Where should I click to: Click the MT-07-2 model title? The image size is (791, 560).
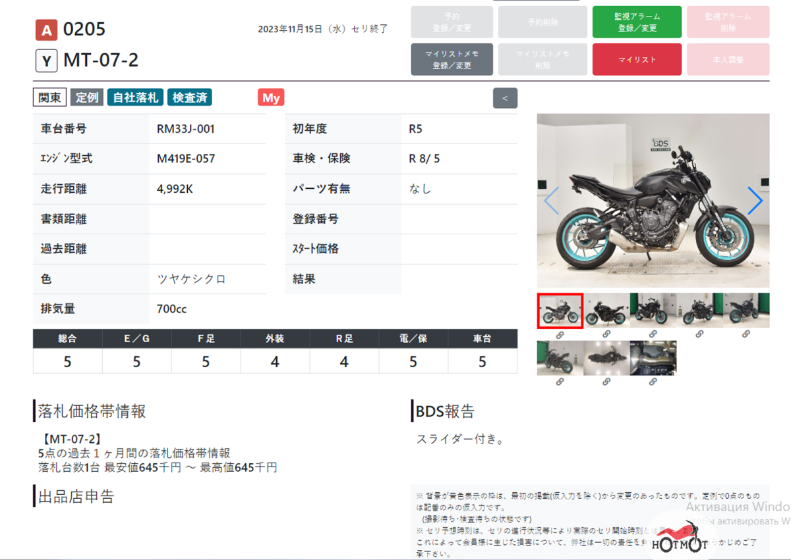pos(101,61)
